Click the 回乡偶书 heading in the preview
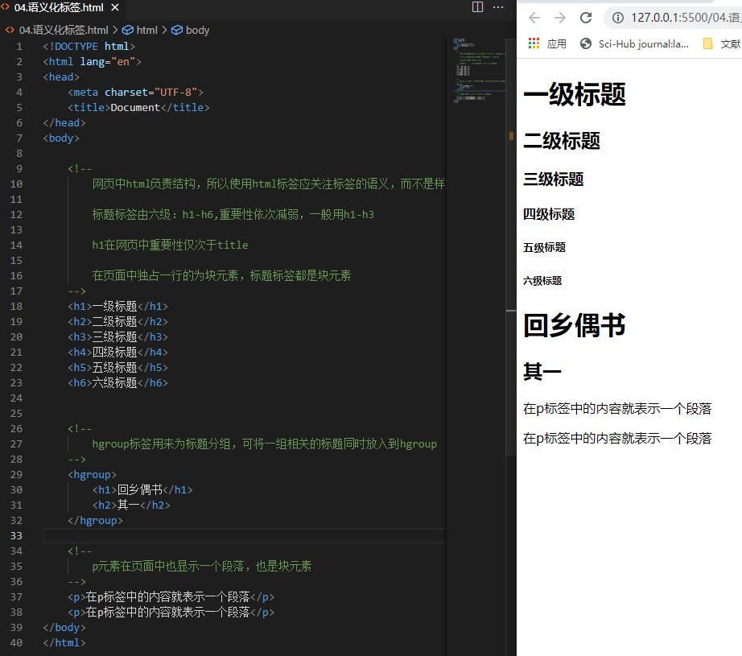The image size is (742, 656). pyautogui.click(x=574, y=326)
